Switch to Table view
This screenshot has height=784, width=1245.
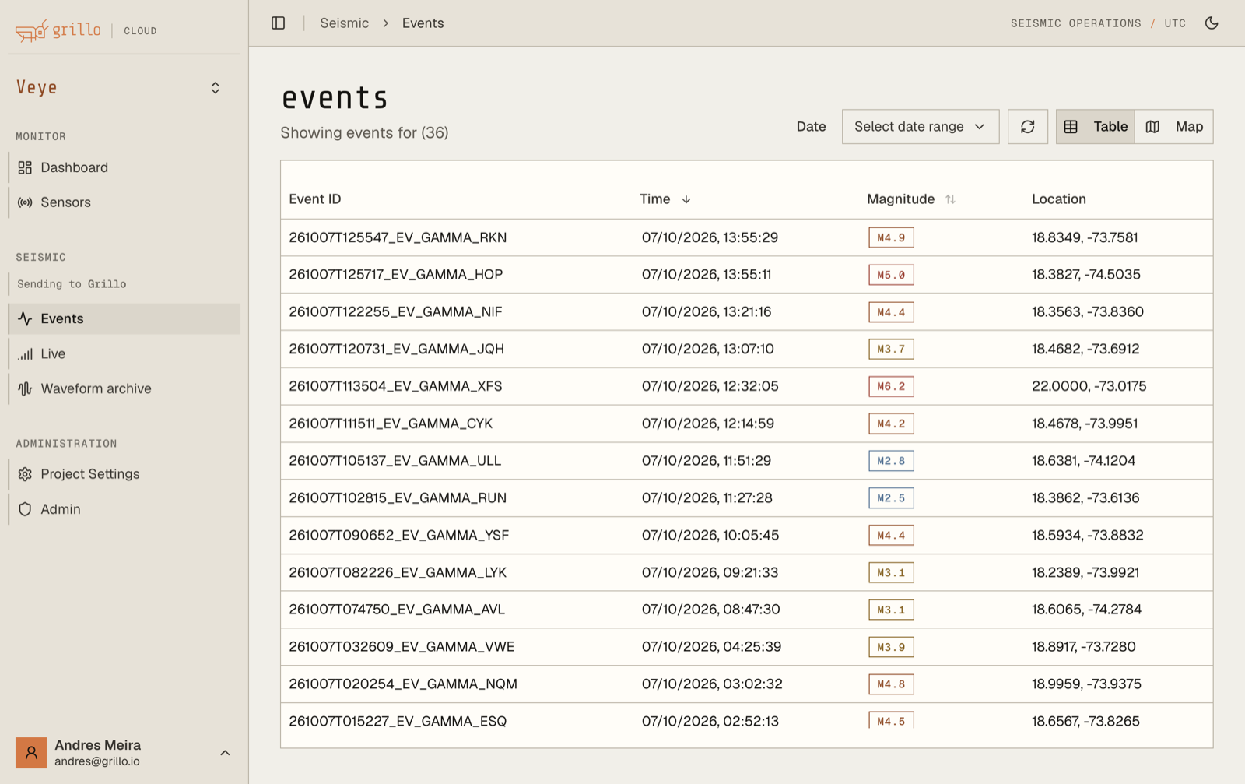tap(1096, 127)
